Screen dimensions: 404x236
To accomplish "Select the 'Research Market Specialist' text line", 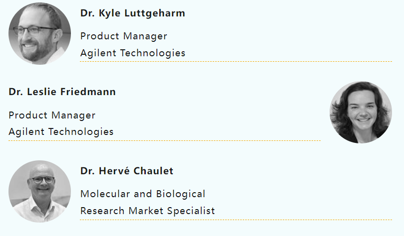I will (147, 211).
